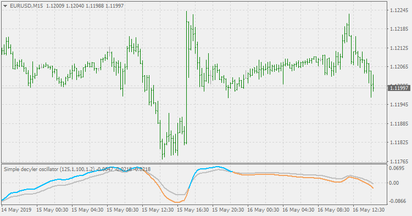
Task: Click the 1.11765 price scale value
Action: [399, 161]
